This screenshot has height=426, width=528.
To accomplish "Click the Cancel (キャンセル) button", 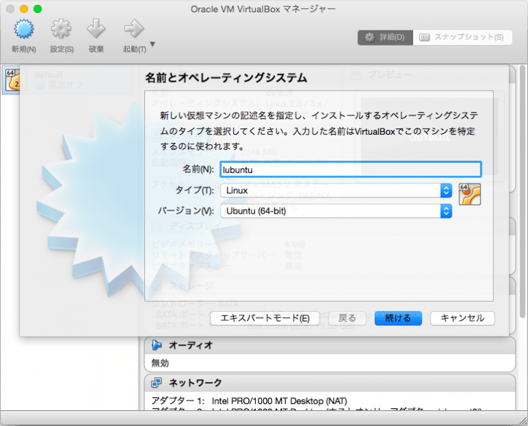I will (x=462, y=318).
